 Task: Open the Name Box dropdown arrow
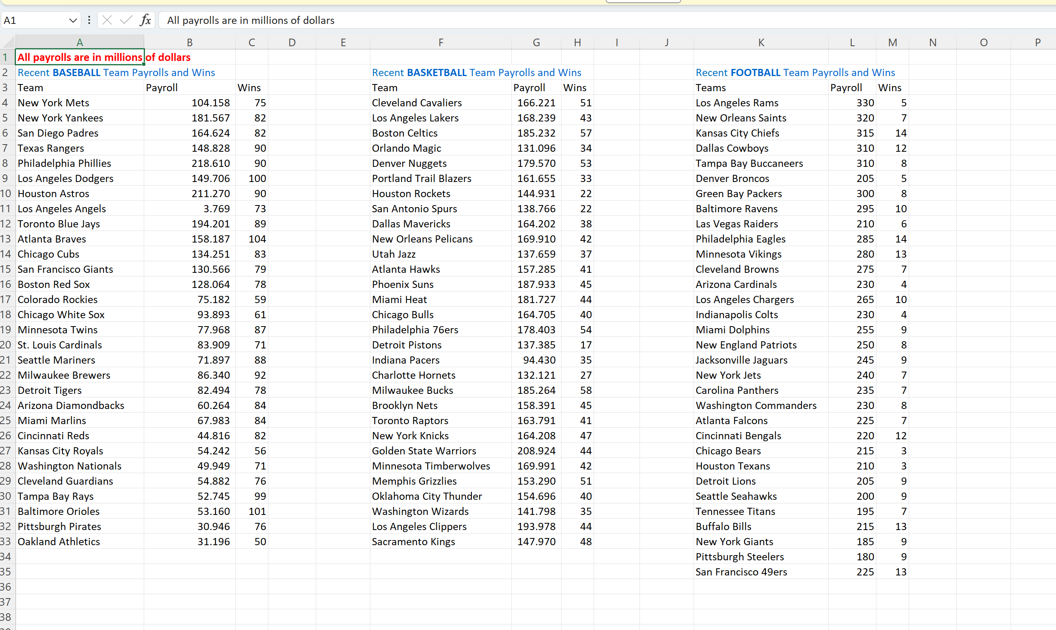pos(72,20)
